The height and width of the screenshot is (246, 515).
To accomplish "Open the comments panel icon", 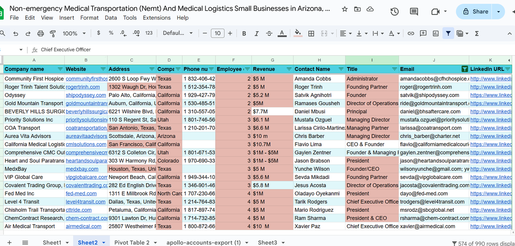I will pyautogui.click(x=414, y=12).
